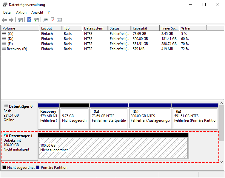Screen dimensions: 225x178
Task: Open the Ansicht menu
Action: pyautogui.click(x=37, y=13)
